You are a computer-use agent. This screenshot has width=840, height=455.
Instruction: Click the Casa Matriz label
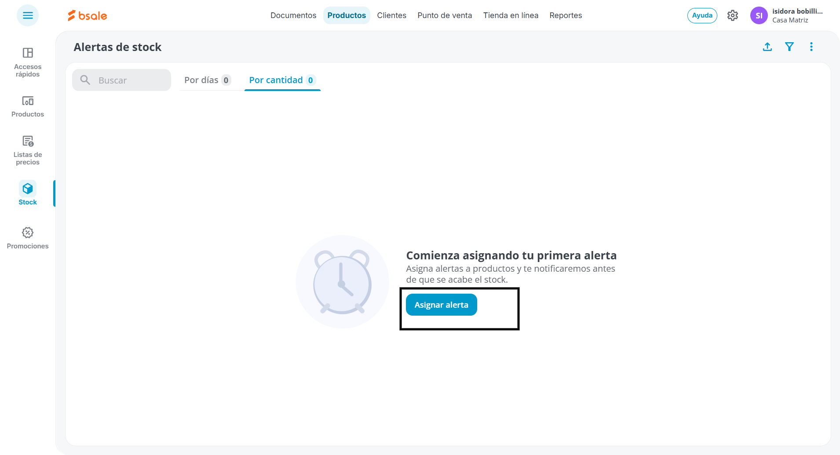[x=790, y=20]
